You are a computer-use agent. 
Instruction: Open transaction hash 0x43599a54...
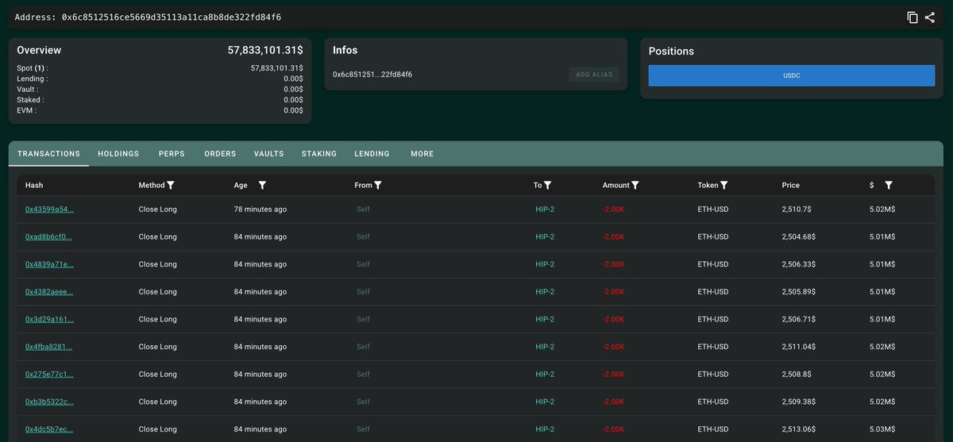pos(49,209)
